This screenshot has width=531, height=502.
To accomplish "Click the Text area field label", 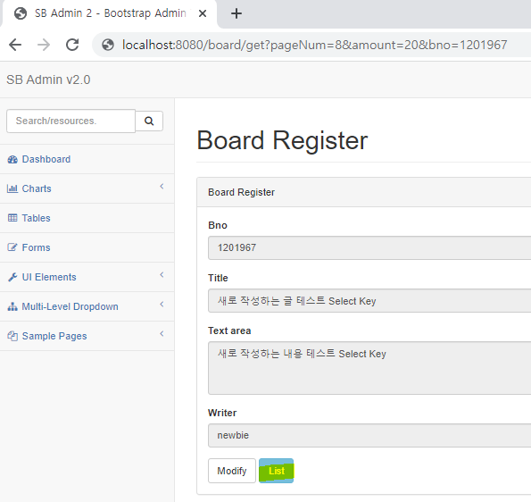I will pyautogui.click(x=229, y=330).
